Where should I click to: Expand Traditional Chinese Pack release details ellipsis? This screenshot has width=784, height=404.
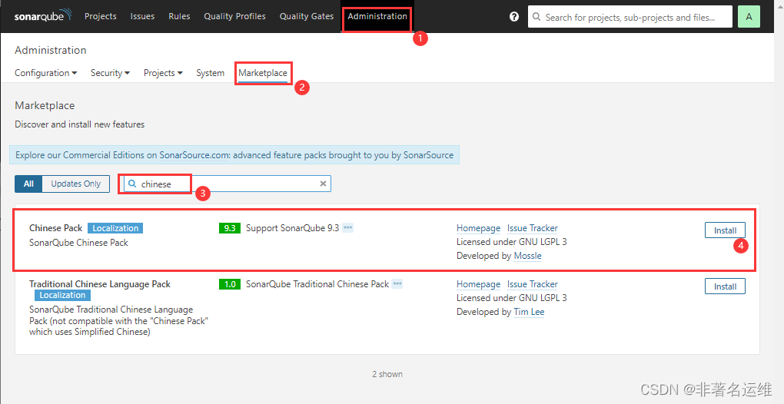click(x=397, y=284)
